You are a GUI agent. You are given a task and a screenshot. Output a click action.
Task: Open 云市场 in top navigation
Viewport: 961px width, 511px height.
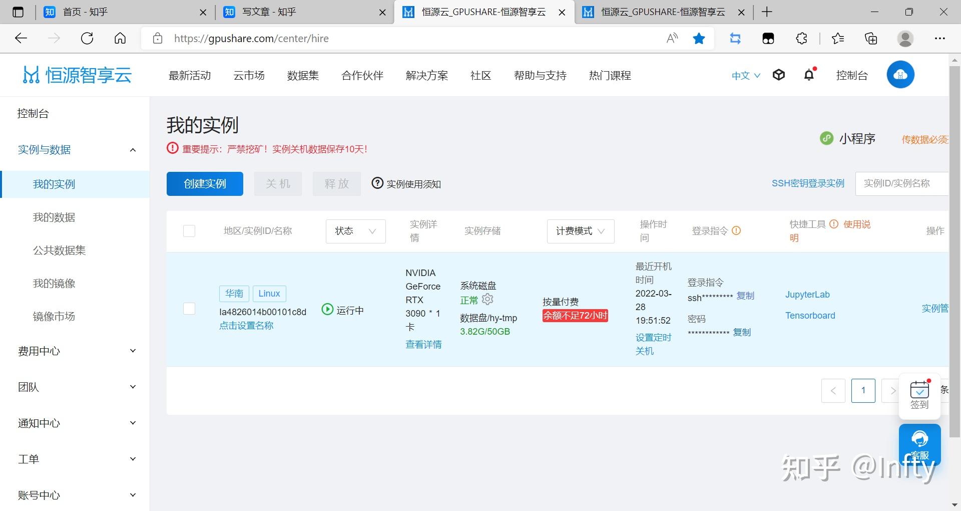(x=249, y=76)
